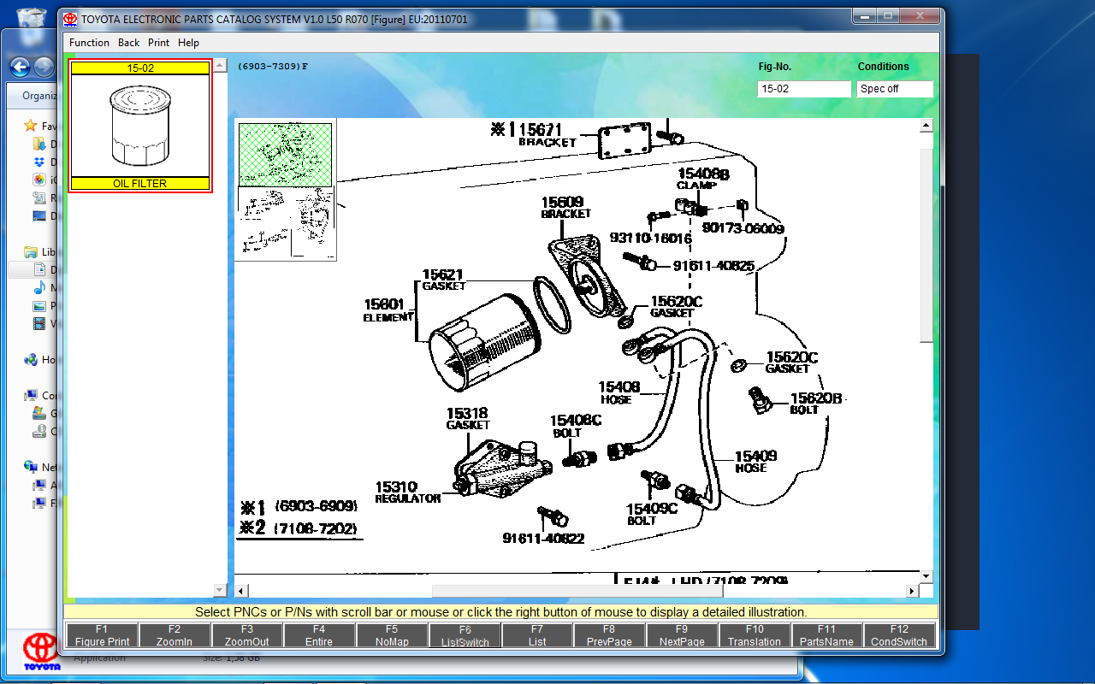Select 15620C GASKET near the bracket
1095x684 pixels.
point(676,307)
